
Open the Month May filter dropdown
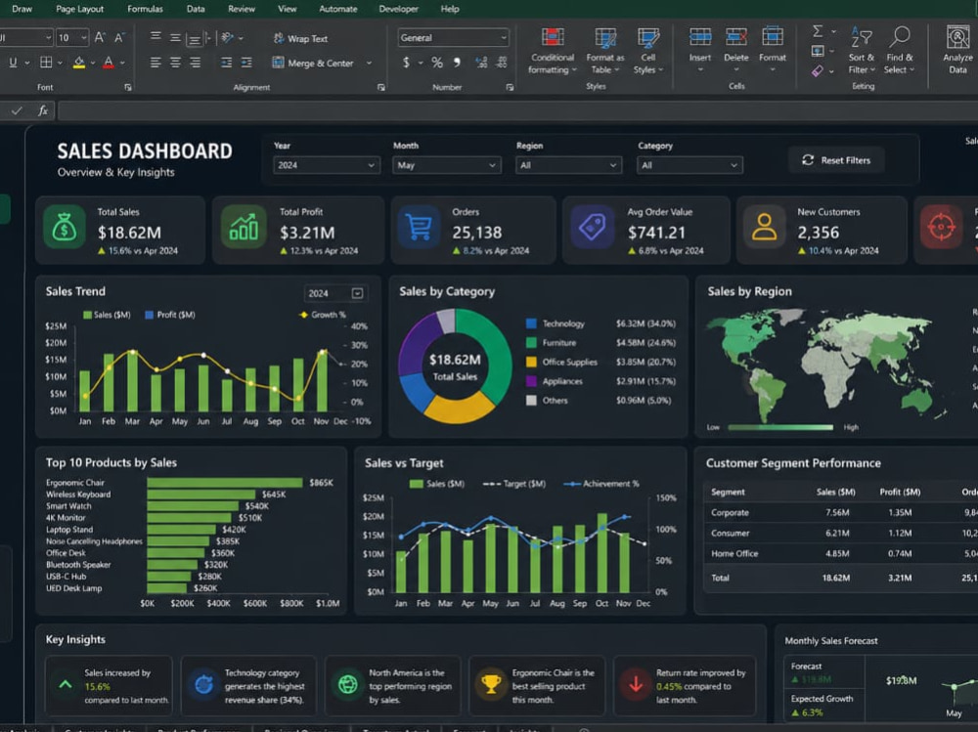(x=447, y=165)
